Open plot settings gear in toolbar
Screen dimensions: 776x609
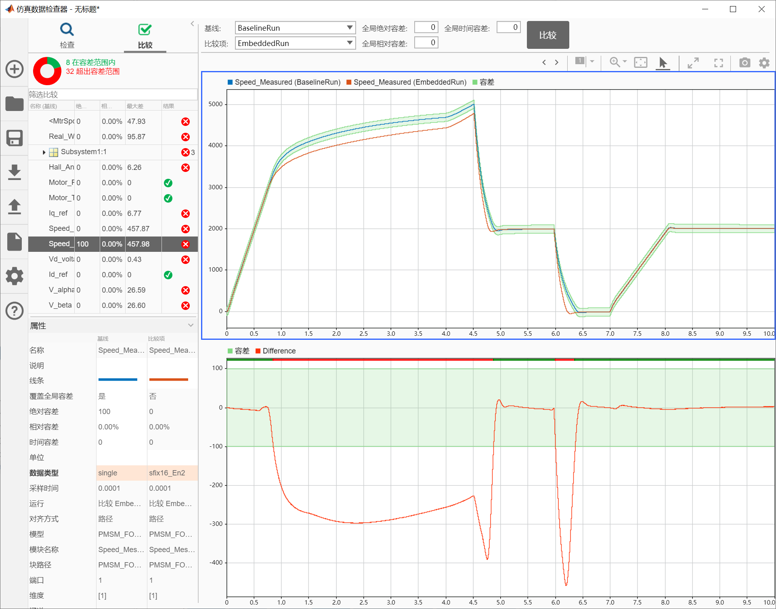pyautogui.click(x=764, y=63)
